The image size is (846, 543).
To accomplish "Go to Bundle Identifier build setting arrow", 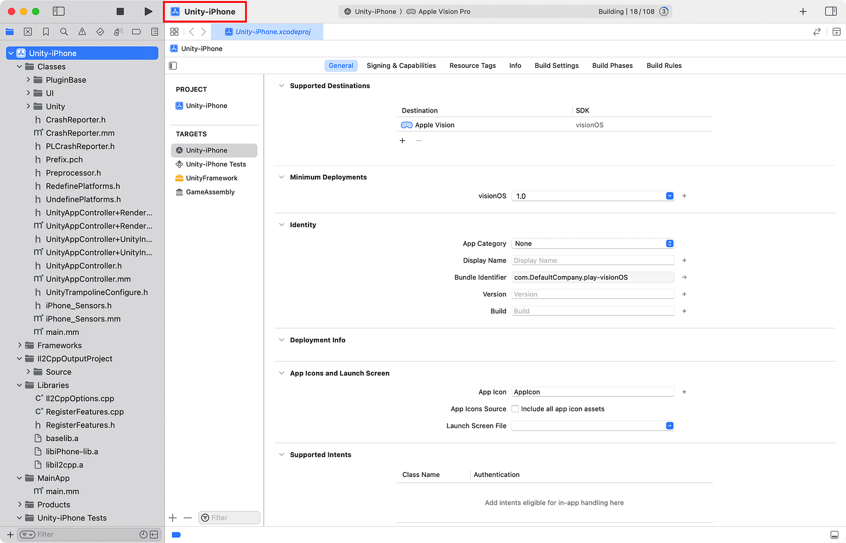I will point(684,277).
